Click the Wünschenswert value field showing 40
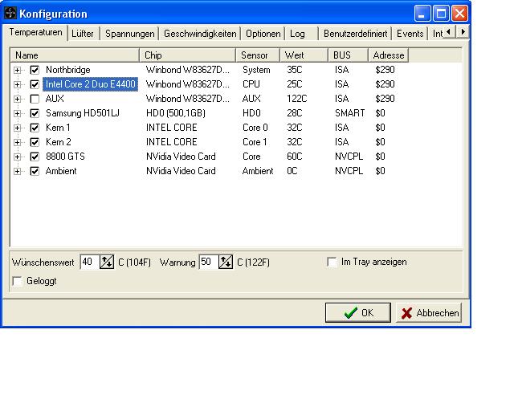514x411 pixels. (90, 262)
